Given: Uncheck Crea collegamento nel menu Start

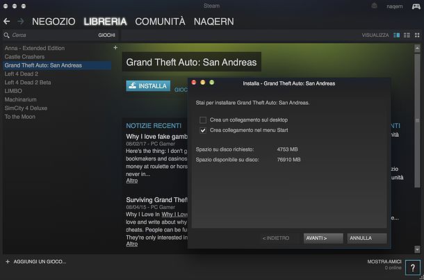Looking at the screenshot, I should tap(203, 131).
